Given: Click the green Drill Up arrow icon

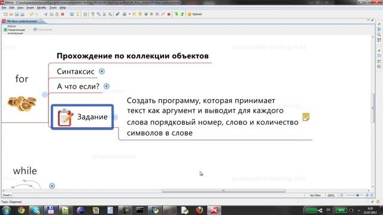Looking at the screenshot, I should (182, 14).
